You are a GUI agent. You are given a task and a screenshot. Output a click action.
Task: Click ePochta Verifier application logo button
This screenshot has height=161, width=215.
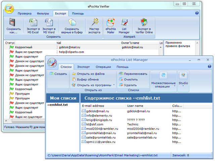(9, 9)
